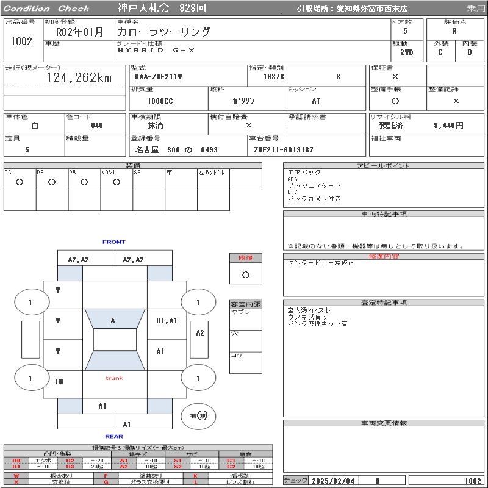Click the A mark on the windshield

tap(113, 321)
